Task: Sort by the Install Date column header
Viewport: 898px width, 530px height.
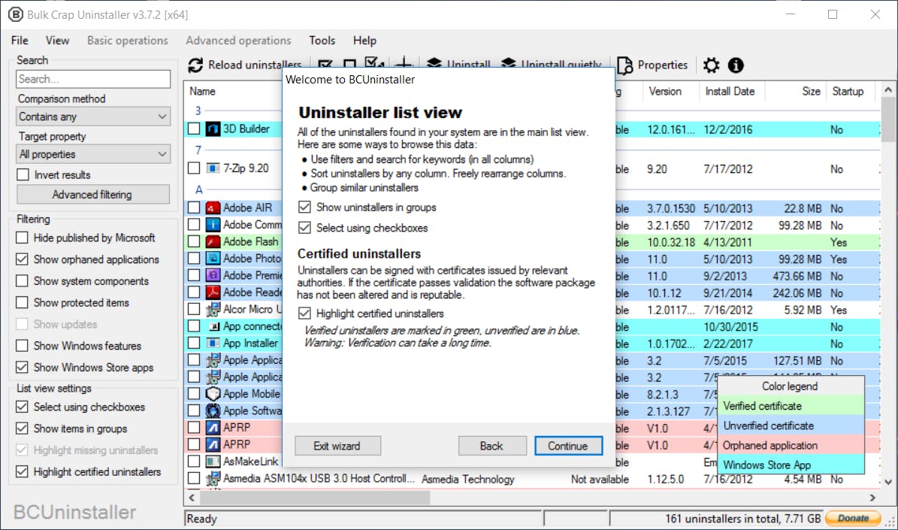Action: 730,91
